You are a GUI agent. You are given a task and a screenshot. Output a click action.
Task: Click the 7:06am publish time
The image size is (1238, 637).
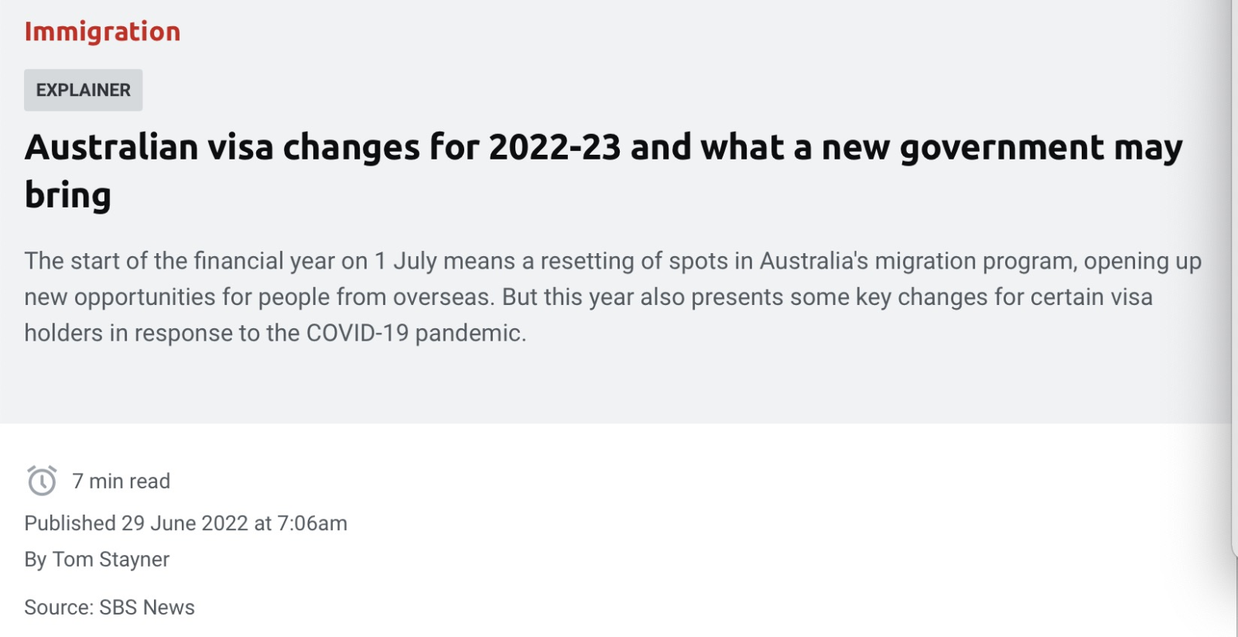pyautogui.click(x=312, y=523)
